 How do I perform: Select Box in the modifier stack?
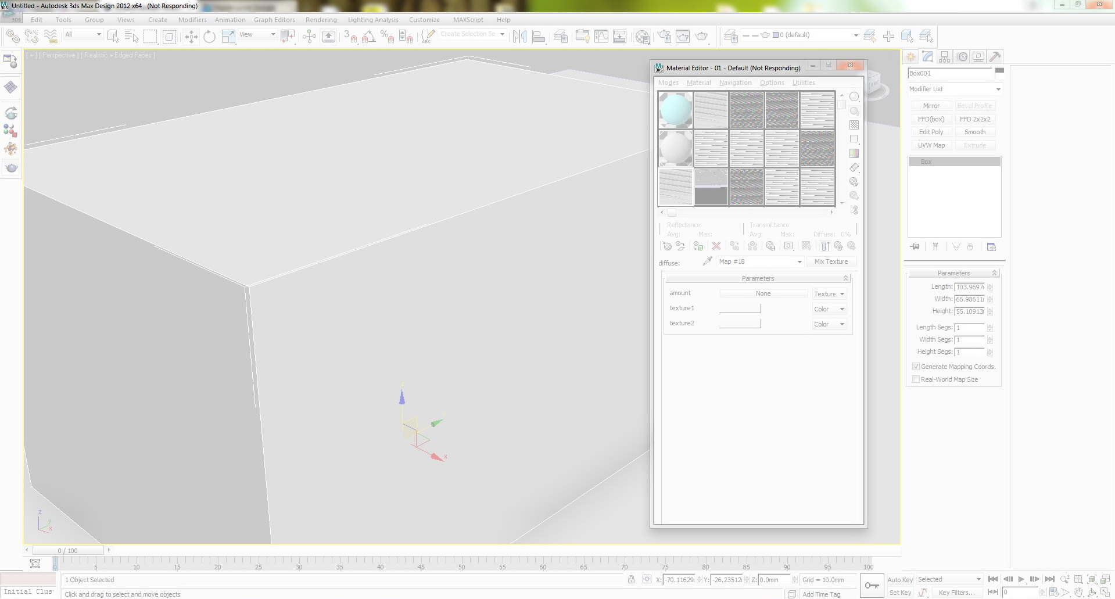(954, 162)
